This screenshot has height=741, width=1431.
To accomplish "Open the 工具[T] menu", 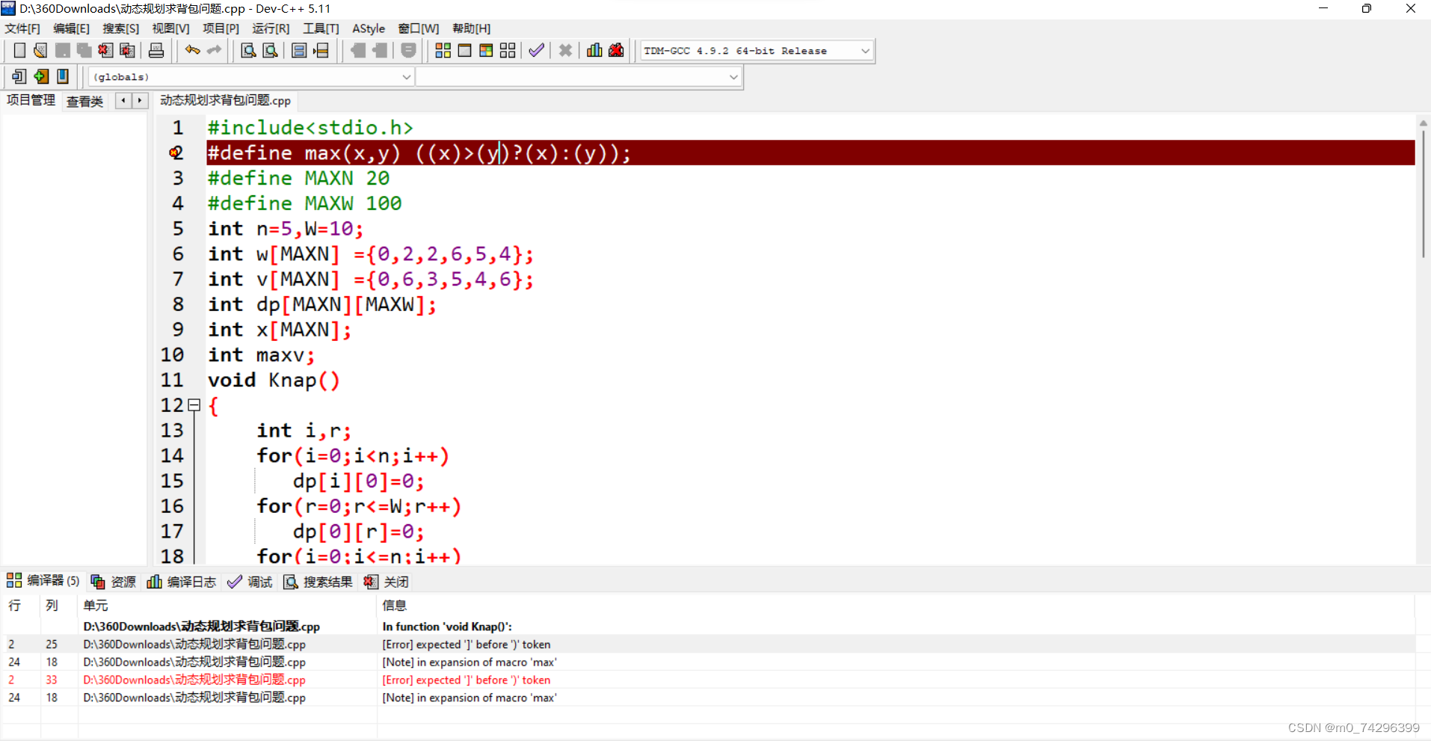I will click(321, 28).
